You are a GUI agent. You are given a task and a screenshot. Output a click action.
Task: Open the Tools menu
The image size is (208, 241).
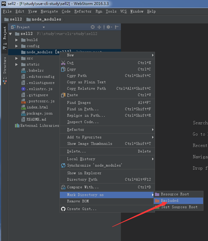coord(111,11)
